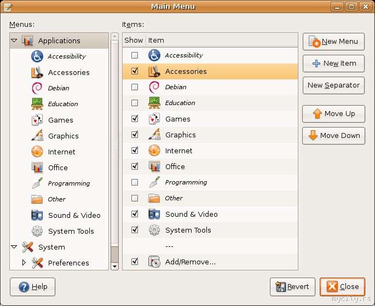Click Preferences tools icon in Menus tree
375x306 pixels.
37,263
